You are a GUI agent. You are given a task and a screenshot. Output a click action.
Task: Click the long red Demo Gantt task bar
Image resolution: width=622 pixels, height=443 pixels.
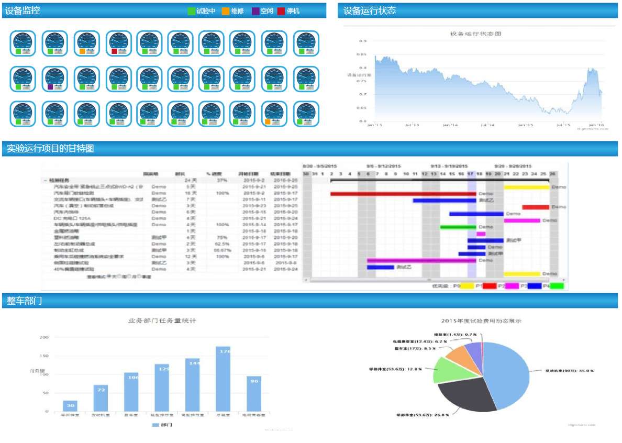click(x=403, y=194)
